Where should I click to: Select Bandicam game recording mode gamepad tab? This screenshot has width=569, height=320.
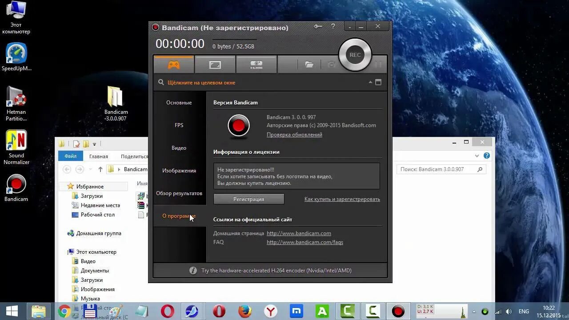pos(173,65)
